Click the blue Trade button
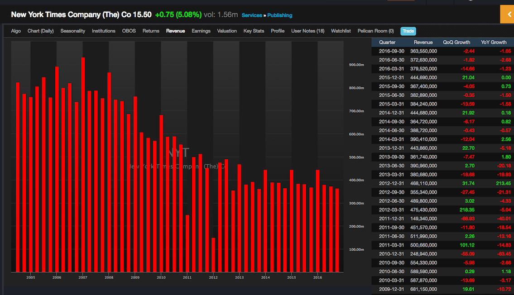This screenshot has width=514, height=295. pyautogui.click(x=408, y=31)
